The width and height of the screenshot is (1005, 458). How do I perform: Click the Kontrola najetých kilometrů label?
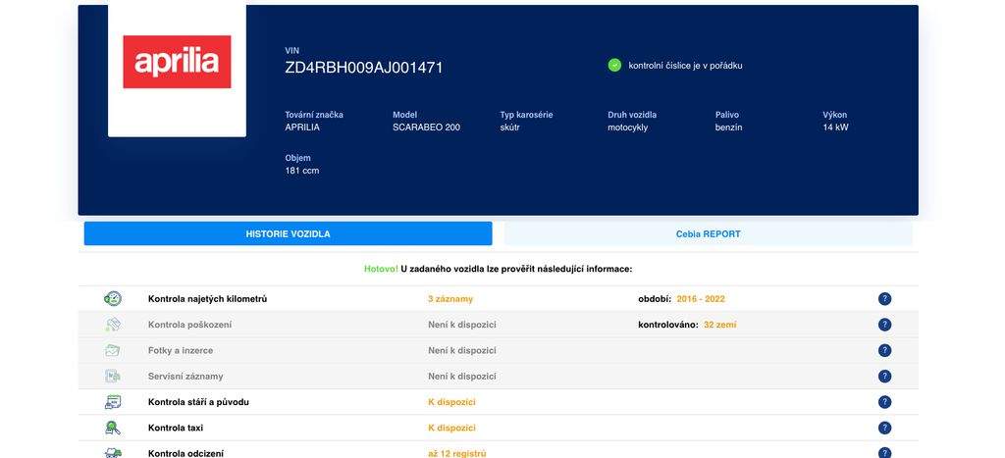[x=207, y=299]
